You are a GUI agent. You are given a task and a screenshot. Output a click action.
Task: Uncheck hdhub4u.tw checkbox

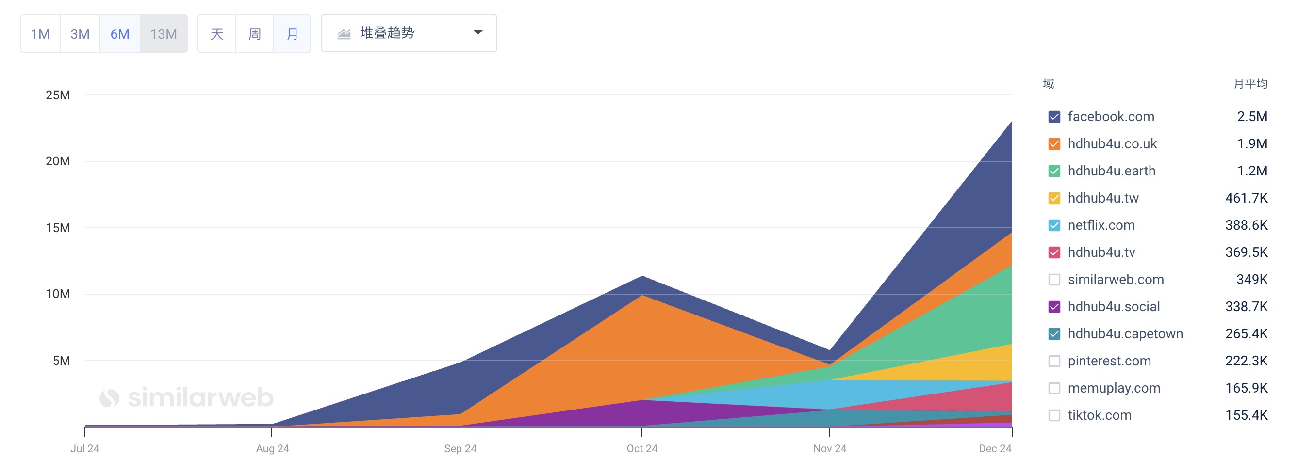click(x=1054, y=198)
